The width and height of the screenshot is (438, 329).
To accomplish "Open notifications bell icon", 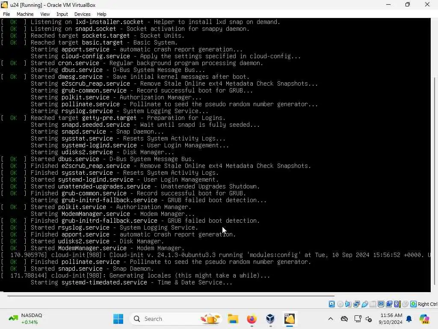I will coord(409,319).
